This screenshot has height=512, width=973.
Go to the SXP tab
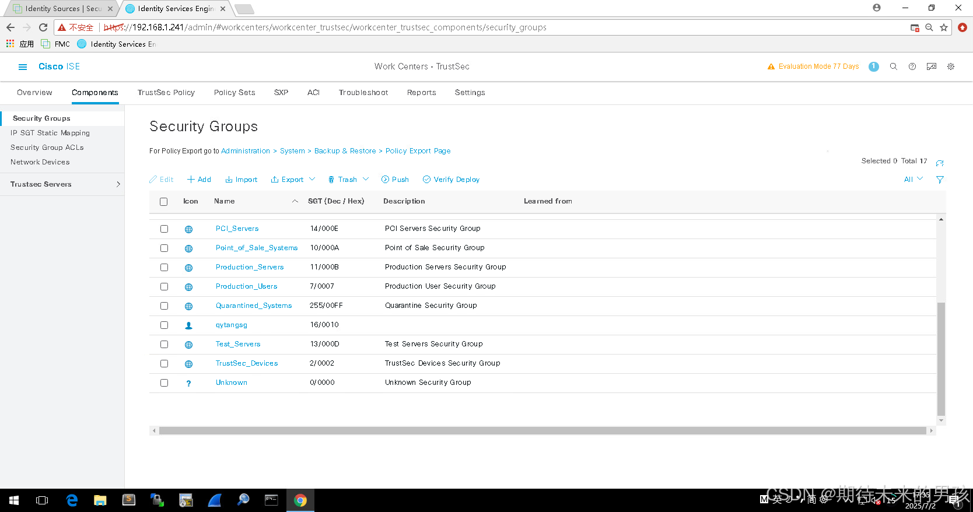coord(281,93)
